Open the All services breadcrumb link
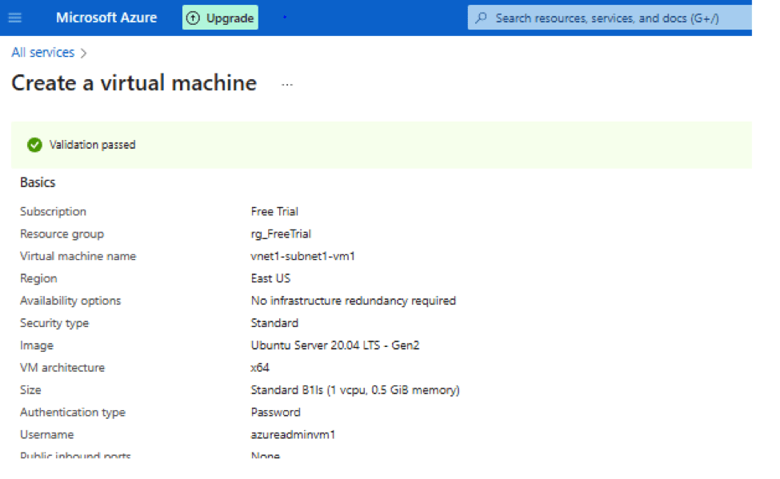Screen dimensions: 780x479 click(42, 52)
